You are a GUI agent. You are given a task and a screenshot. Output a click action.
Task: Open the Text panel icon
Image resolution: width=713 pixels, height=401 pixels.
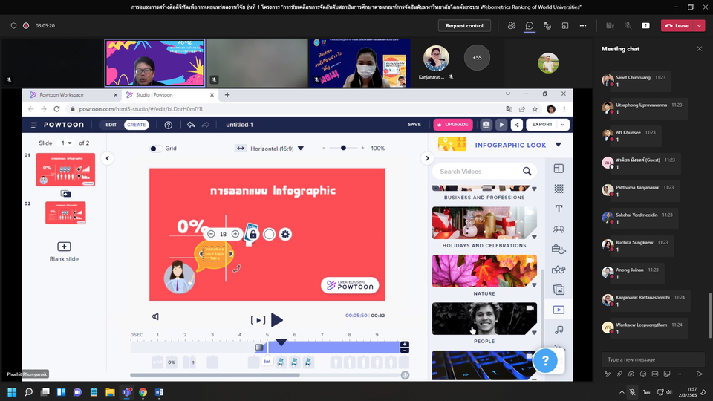coord(559,209)
